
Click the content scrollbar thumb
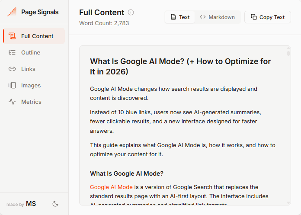coord(288,53)
